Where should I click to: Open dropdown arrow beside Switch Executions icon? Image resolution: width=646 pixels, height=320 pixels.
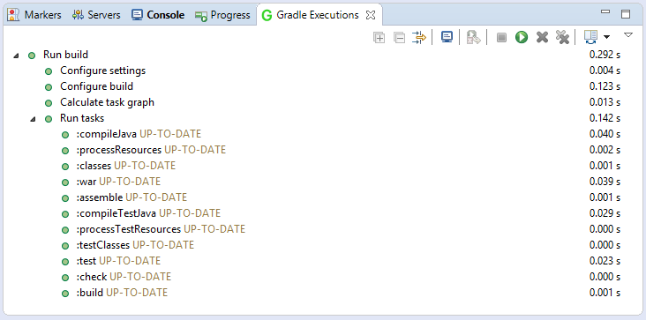click(x=606, y=37)
